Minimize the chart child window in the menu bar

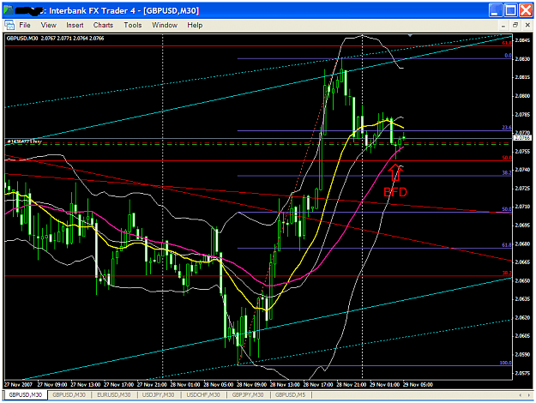(x=503, y=25)
